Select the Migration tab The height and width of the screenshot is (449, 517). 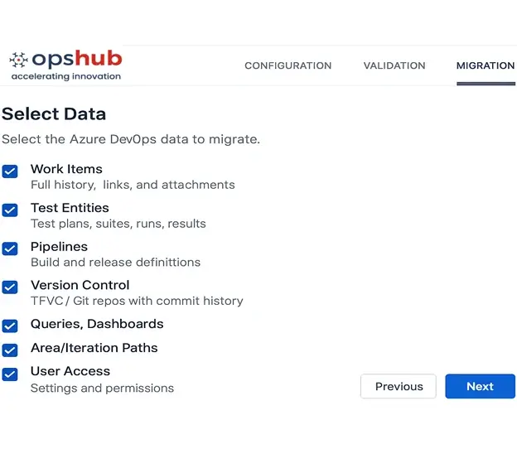point(485,65)
